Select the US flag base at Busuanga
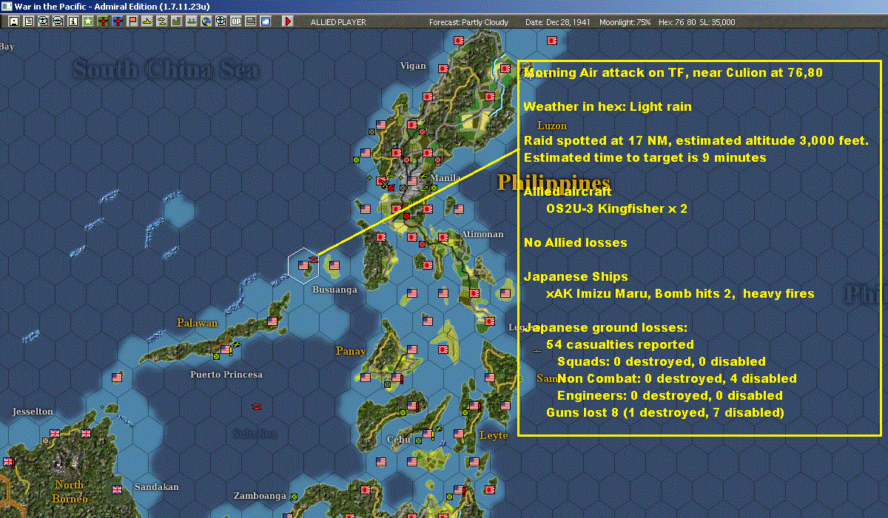The height and width of the screenshot is (518, 888). click(334, 265)
